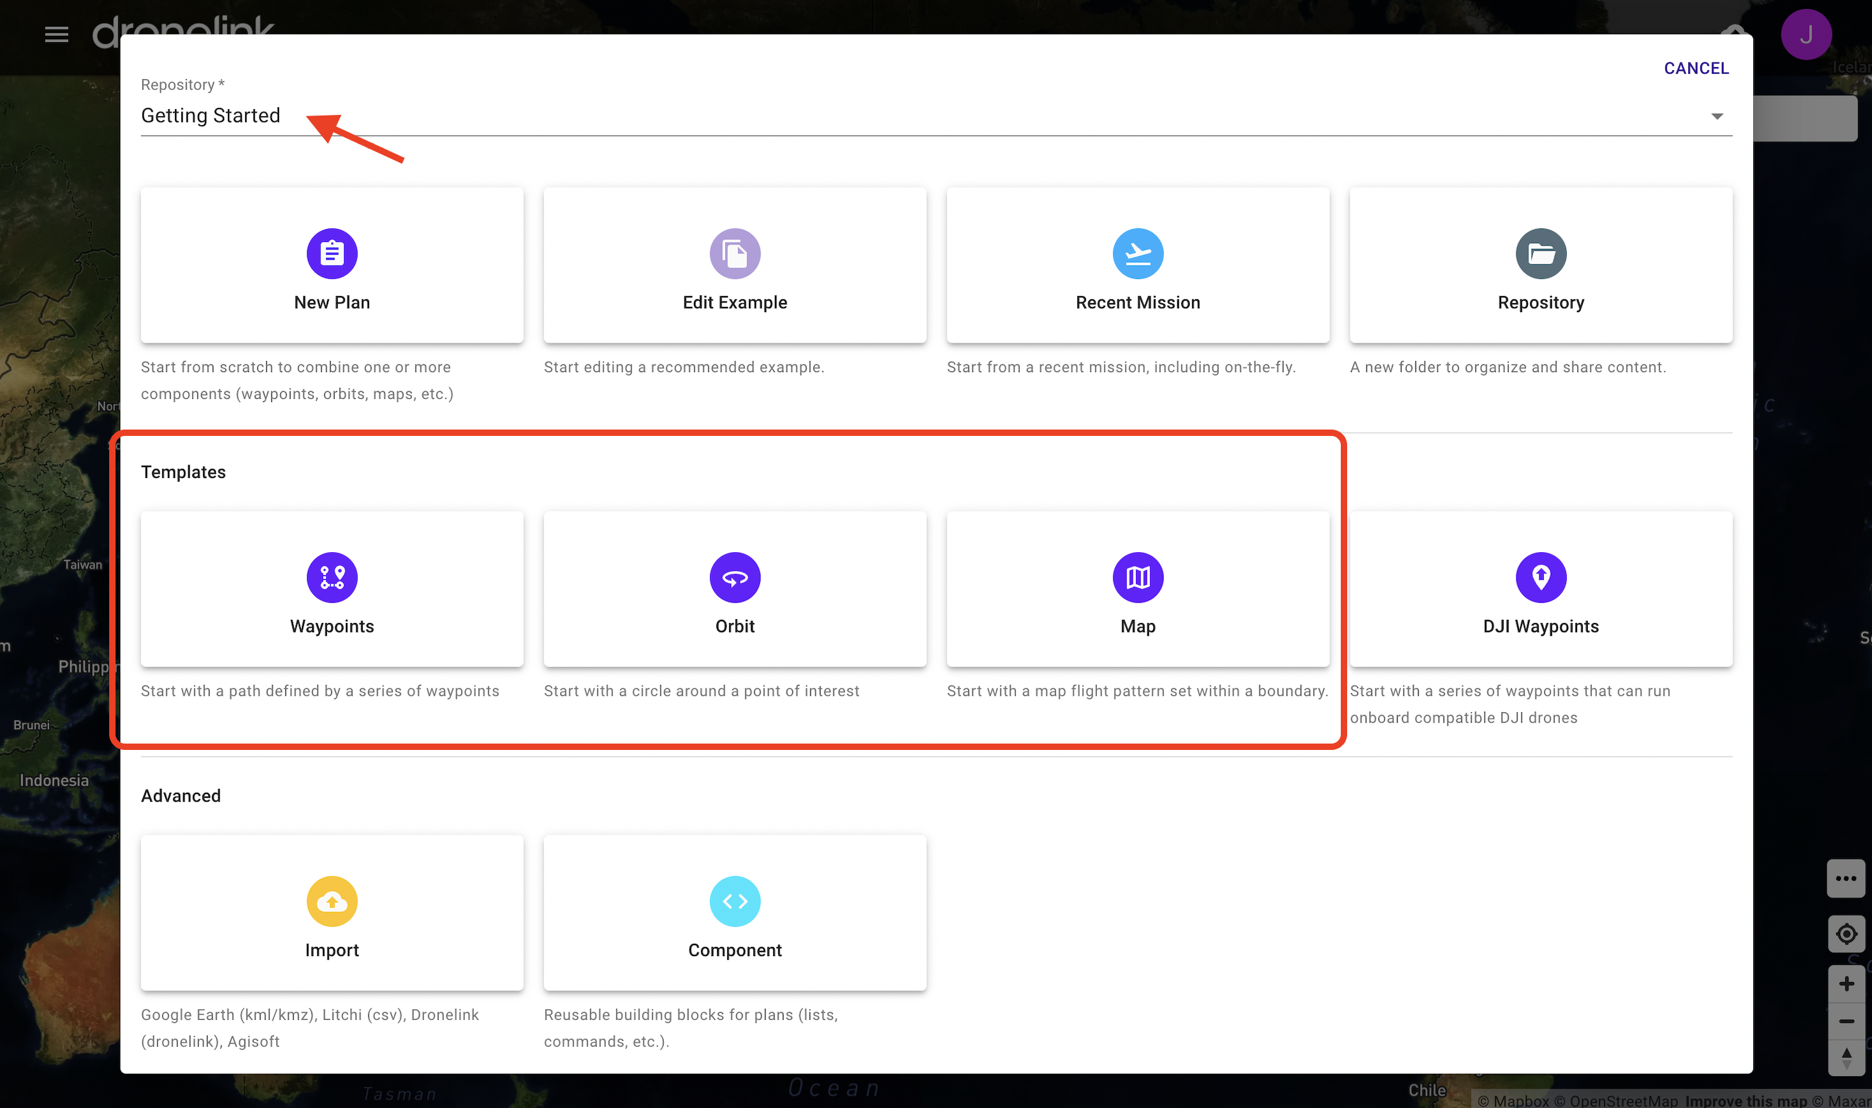Screen dimensions: 1872x1108
Task: Click the Map card label
Action: (1138, 626)
